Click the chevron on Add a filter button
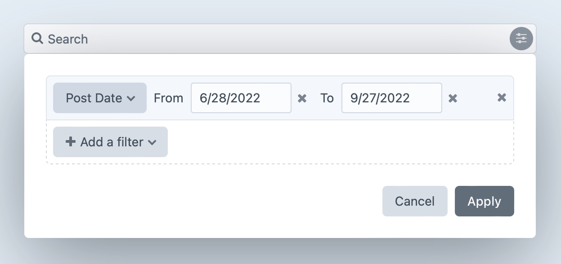 pos(153,142)
